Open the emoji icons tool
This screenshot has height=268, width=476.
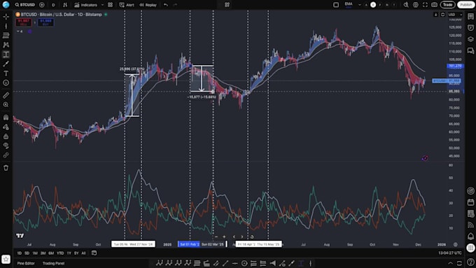pyautogui.click(x=6, y=83)
